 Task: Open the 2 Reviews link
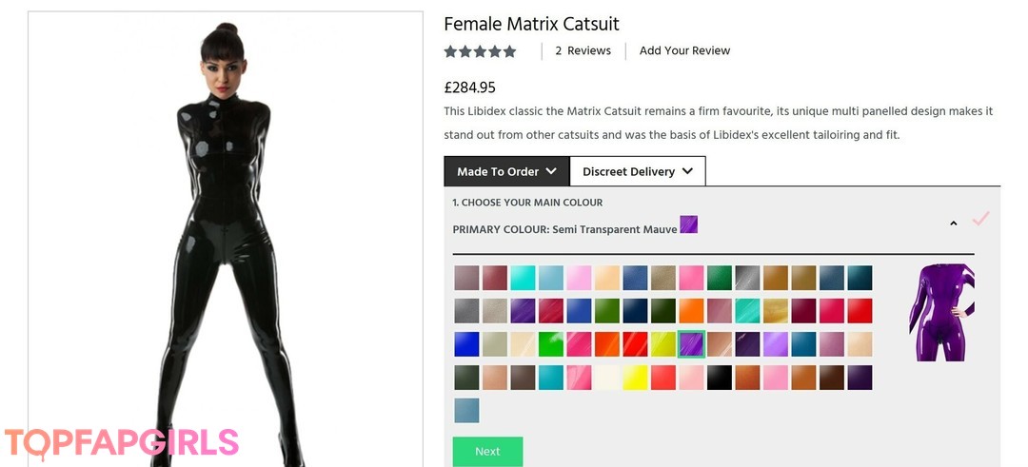coord(583,50)
